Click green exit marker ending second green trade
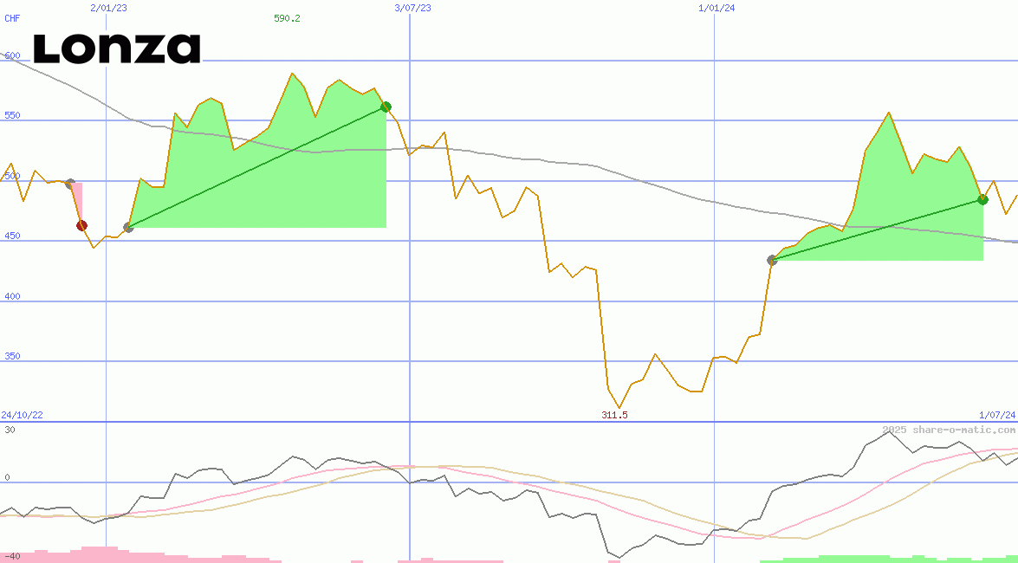The image size is (1018, 563). pos(982,200)
